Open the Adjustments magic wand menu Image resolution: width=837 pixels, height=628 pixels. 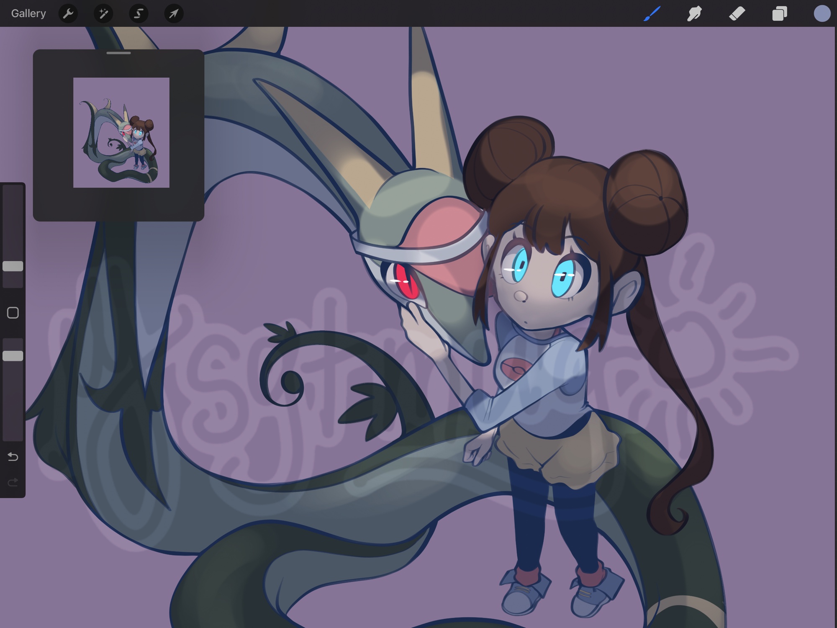103,14
